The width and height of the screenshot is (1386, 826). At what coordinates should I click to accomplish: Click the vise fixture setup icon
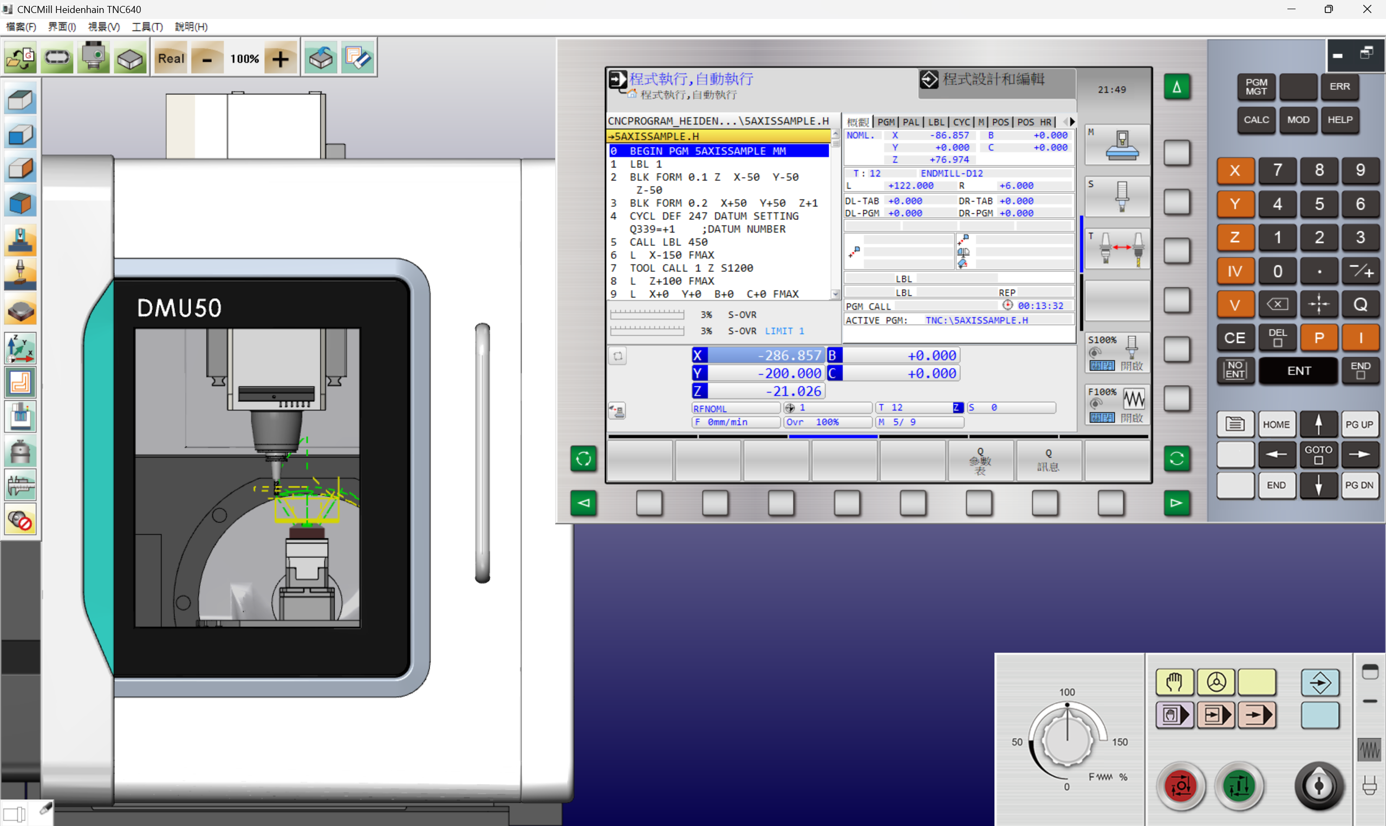click(x=21, y=240)
